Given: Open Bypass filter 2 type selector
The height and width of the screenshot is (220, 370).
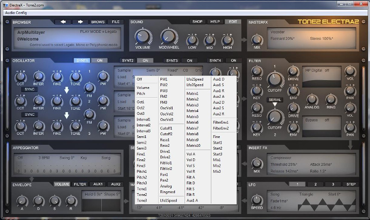Looking at the screenshot, I should [311, 120].
